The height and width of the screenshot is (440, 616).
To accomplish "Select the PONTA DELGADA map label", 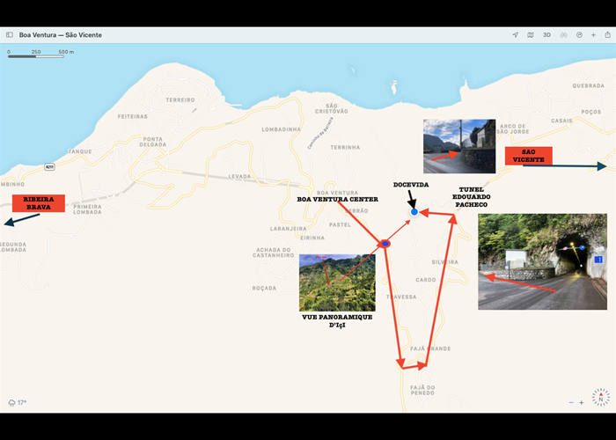I will click(x=153, y=142).
